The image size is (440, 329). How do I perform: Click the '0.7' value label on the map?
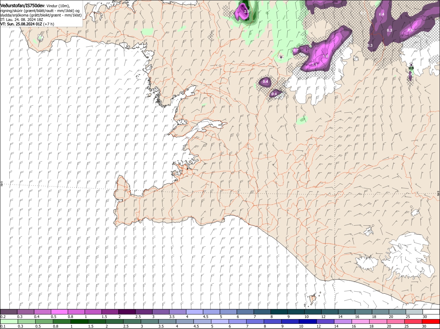coord(296,50)
